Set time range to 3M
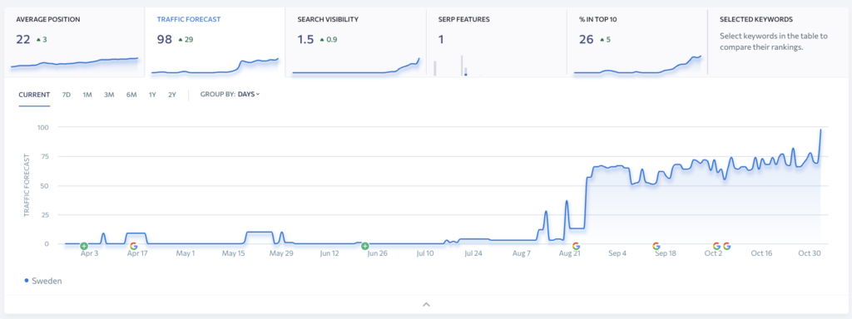 tap(109, 95)
